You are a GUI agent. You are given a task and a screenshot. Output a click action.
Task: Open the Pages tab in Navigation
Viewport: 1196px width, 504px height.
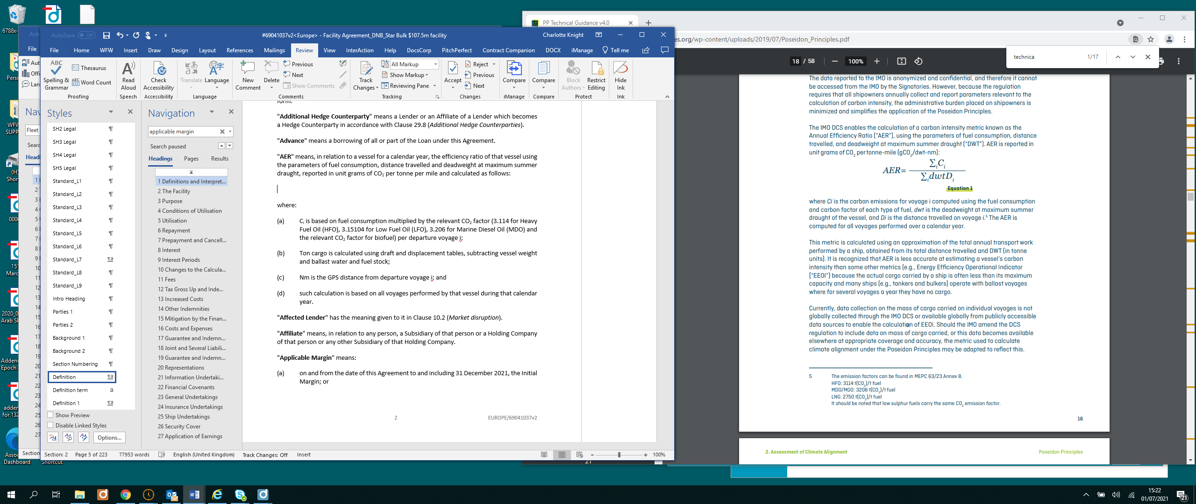pos(191,159)
